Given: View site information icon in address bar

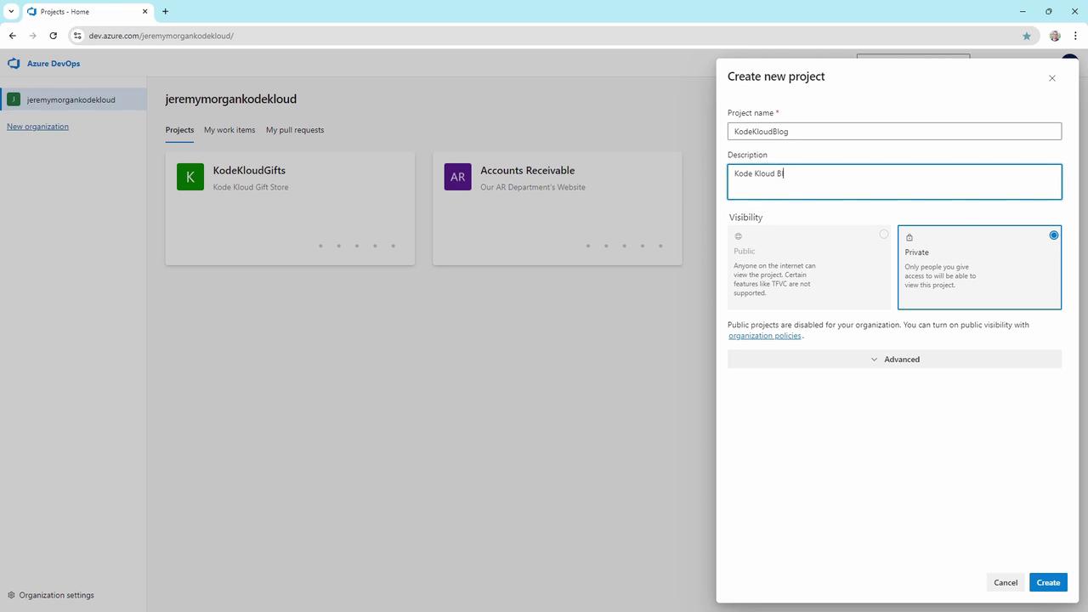Looking at the screenshot, I should click(77, 36).
